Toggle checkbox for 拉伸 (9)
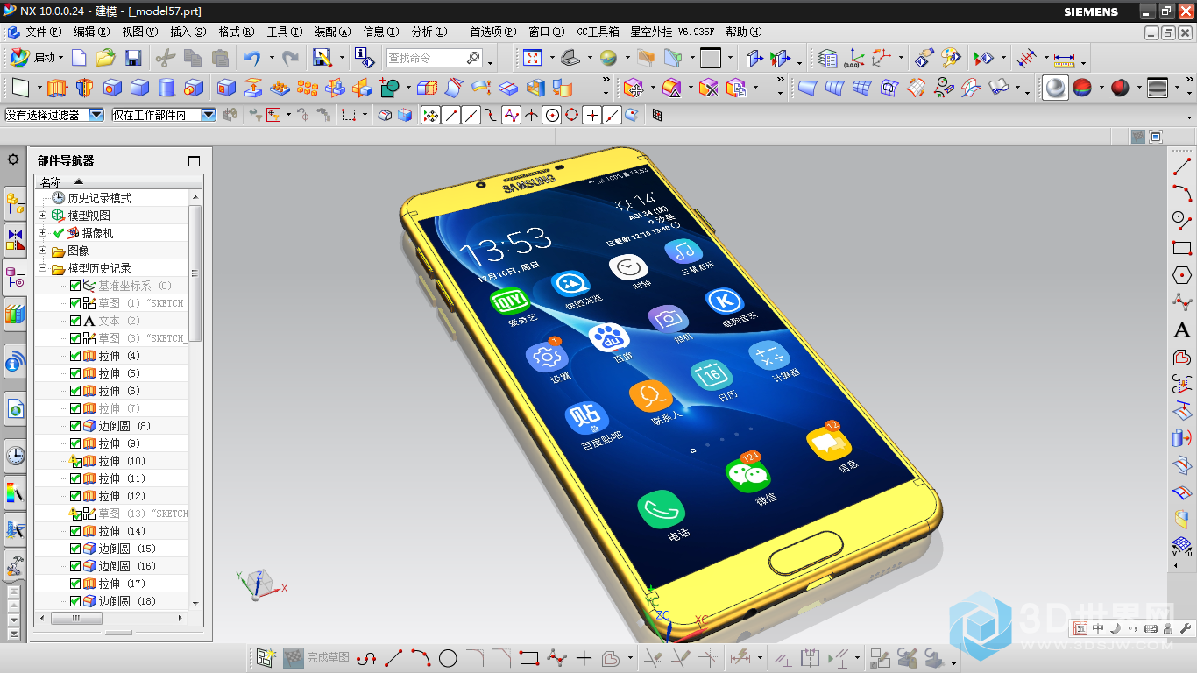Image resolution: width=1197 pixels, height=673 pixels. point(74,443)
